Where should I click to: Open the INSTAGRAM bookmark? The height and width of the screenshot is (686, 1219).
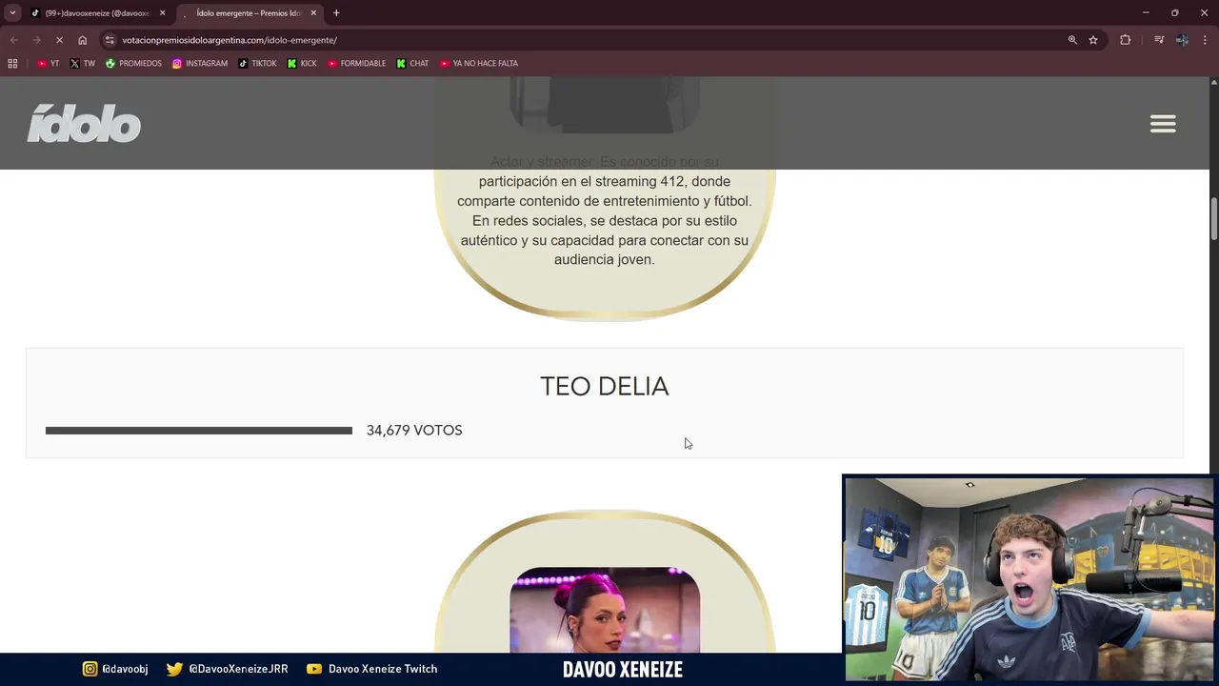tap(200, 64)
